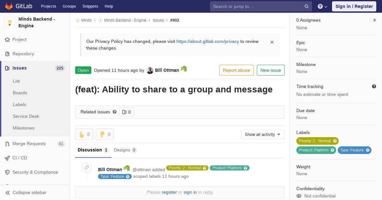Dismiss the privacy policy banner
This screenshot has width=382, height=200.
tap(272, 42)
